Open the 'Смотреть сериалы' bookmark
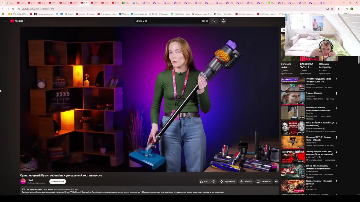Screen dimensions: 360x202 point(44,14)
